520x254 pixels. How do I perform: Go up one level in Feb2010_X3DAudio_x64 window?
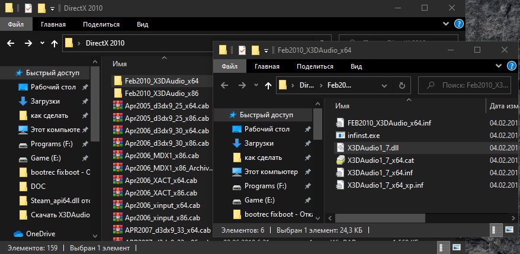click(x=268, y=85)
